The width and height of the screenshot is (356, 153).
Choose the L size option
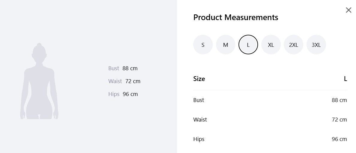(248, 45)
